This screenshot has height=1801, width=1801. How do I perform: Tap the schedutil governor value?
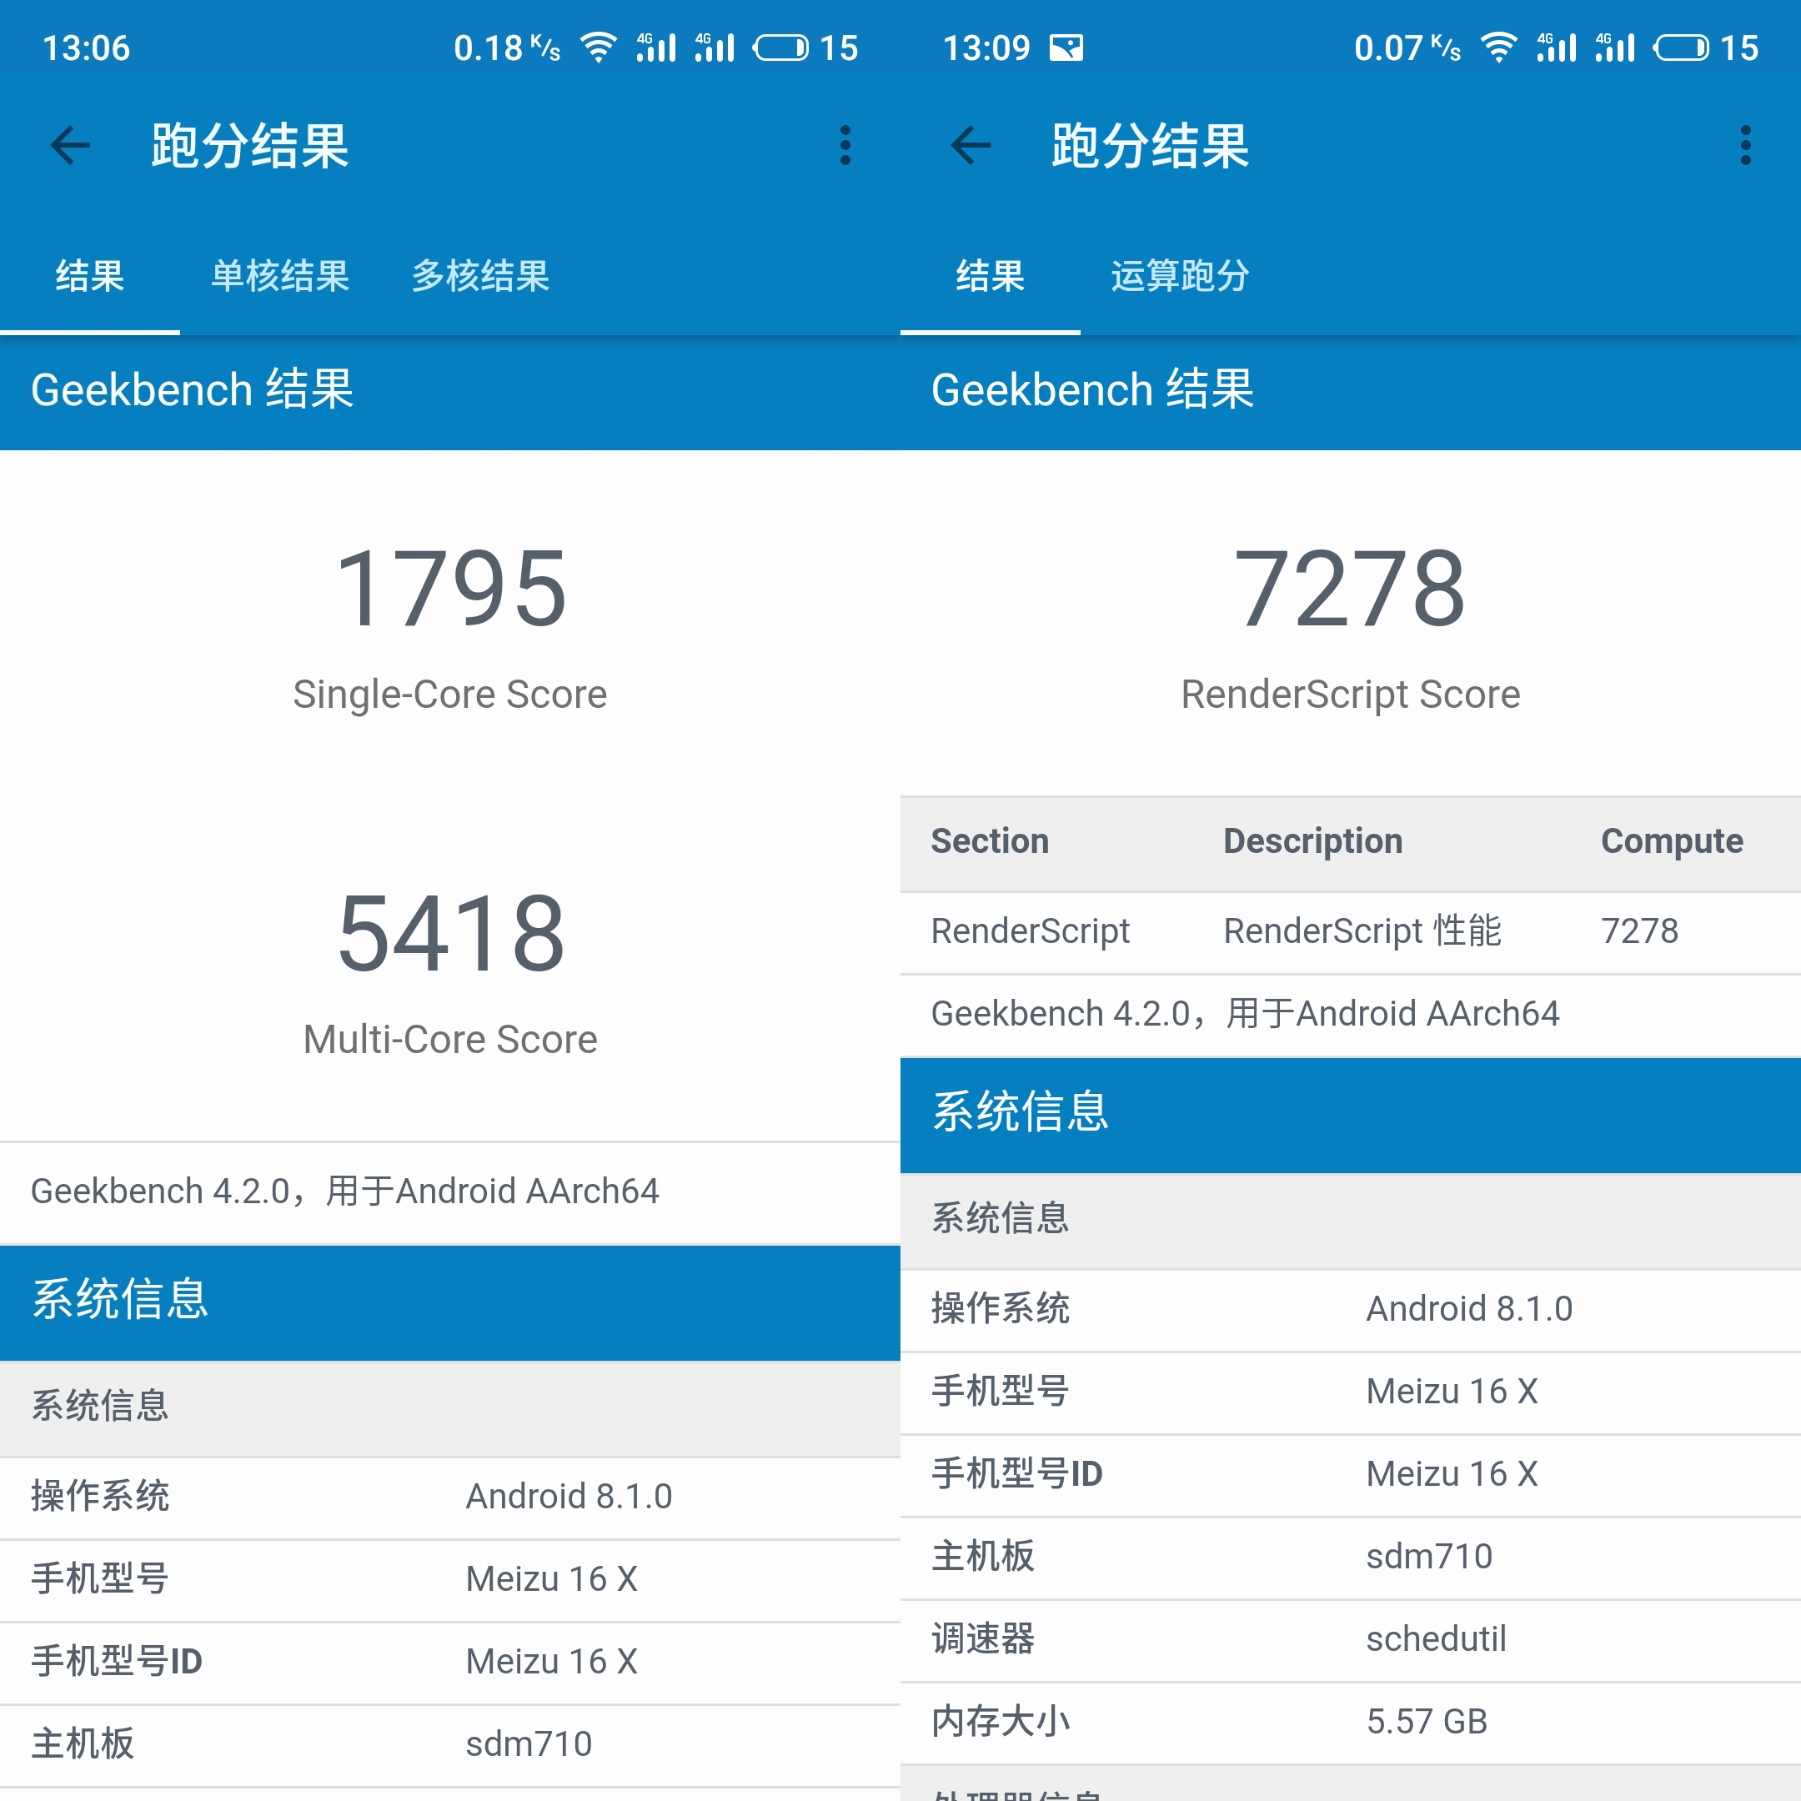point(1436,1638)
